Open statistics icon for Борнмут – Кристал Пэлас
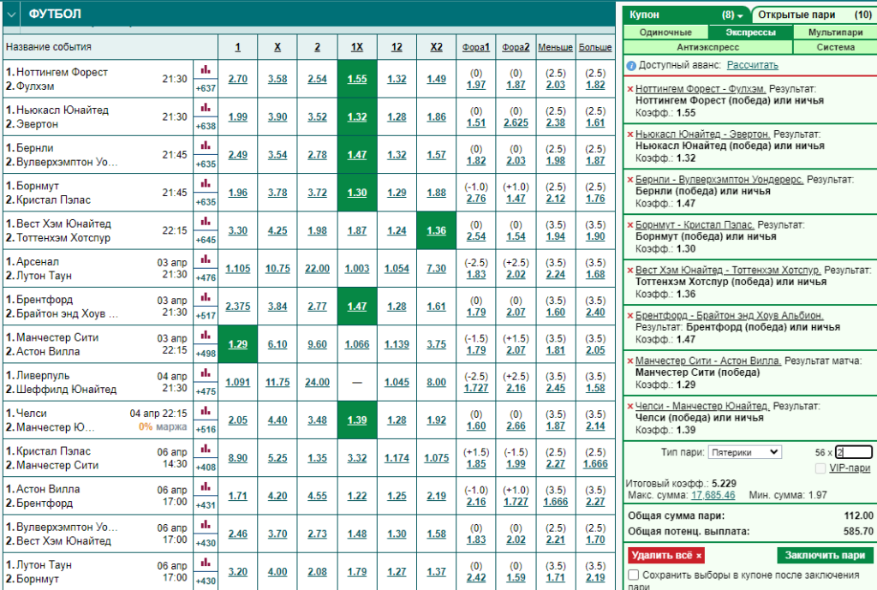Image resolution: width=877 pixels, height=590 pixels. (206, 183)
